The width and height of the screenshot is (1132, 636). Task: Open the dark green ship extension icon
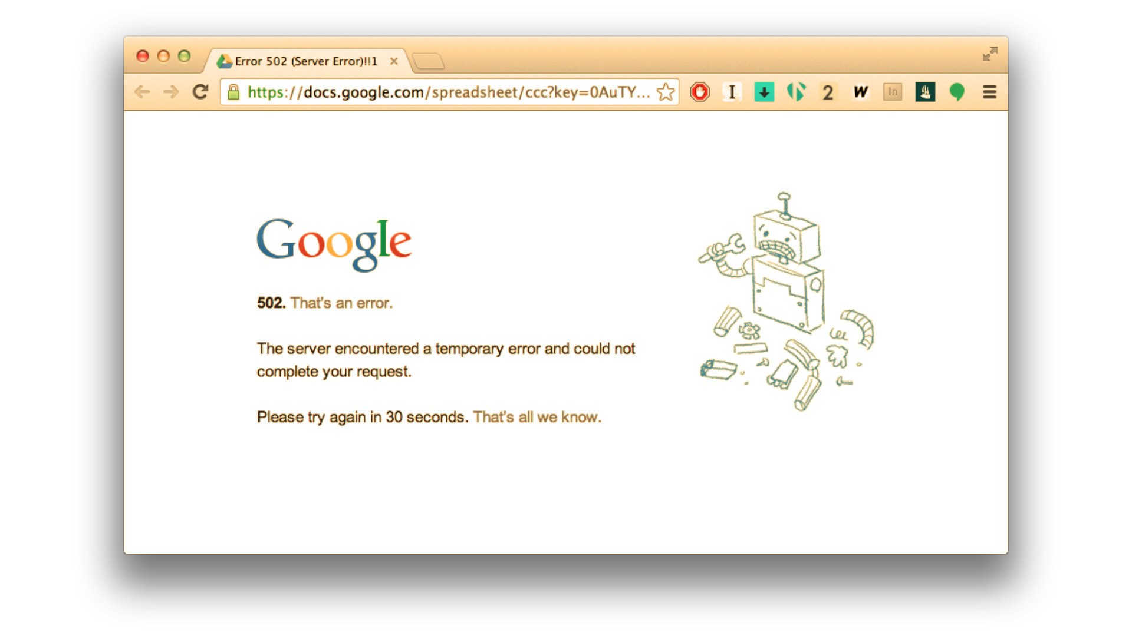tap(925, 92)
